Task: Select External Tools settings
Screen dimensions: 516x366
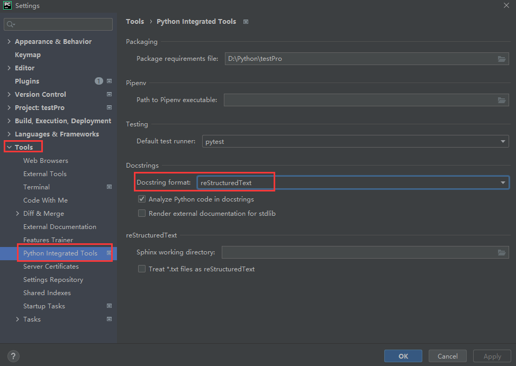Action: [45, 173]
